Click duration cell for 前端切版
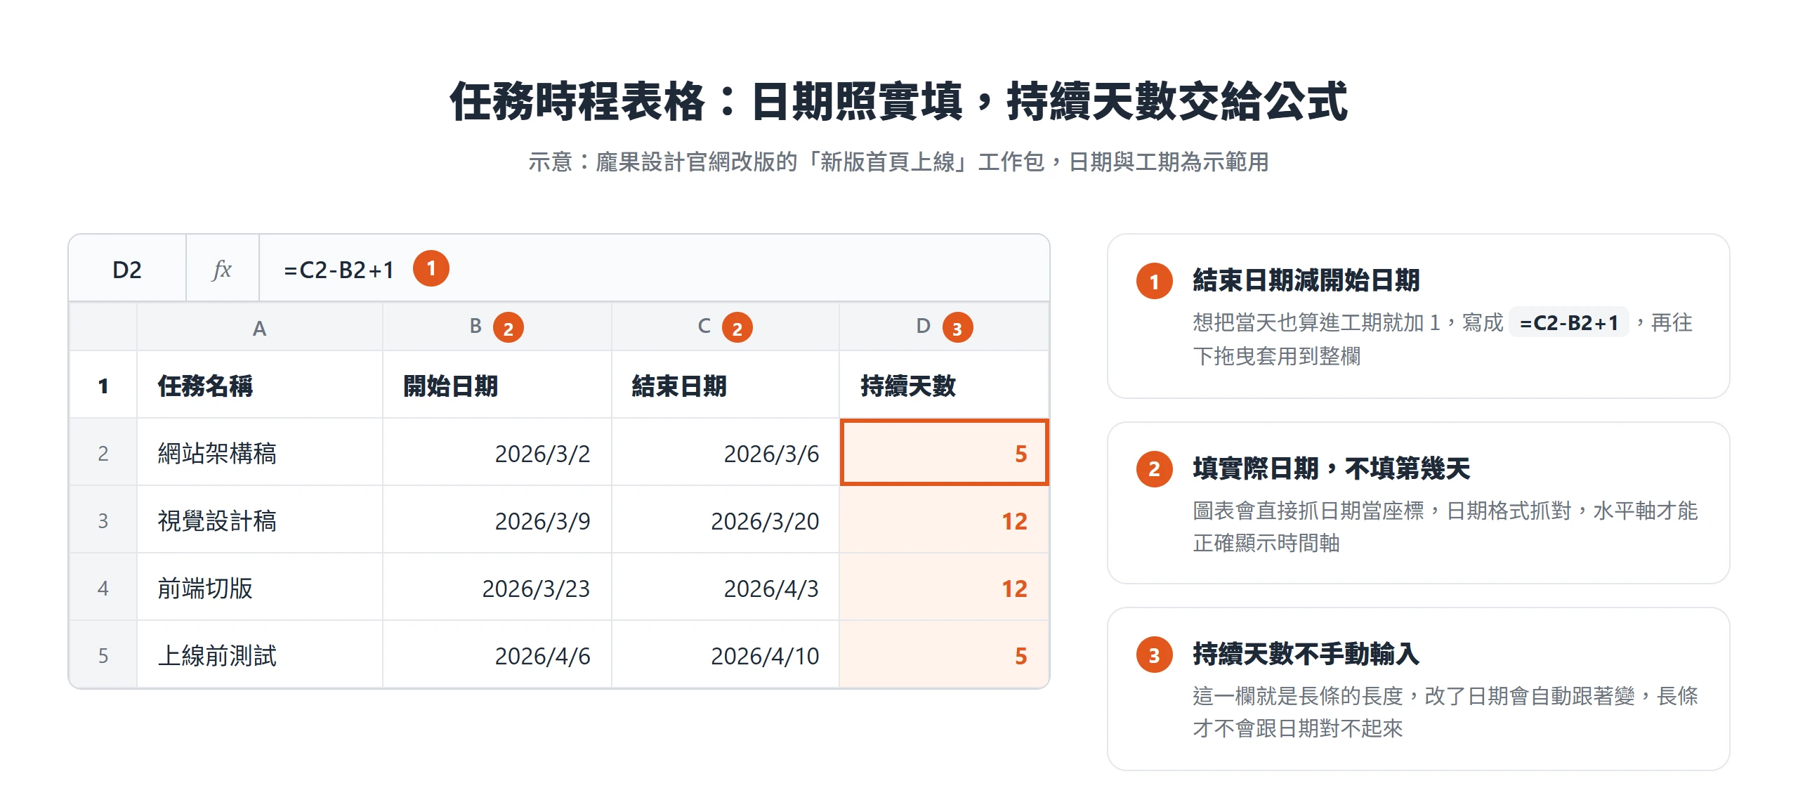The height and width of the screenshot is (788, 1798). 944,588
